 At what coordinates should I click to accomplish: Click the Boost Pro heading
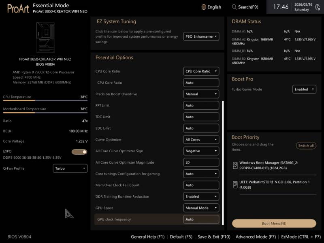(x=242, y=79)
